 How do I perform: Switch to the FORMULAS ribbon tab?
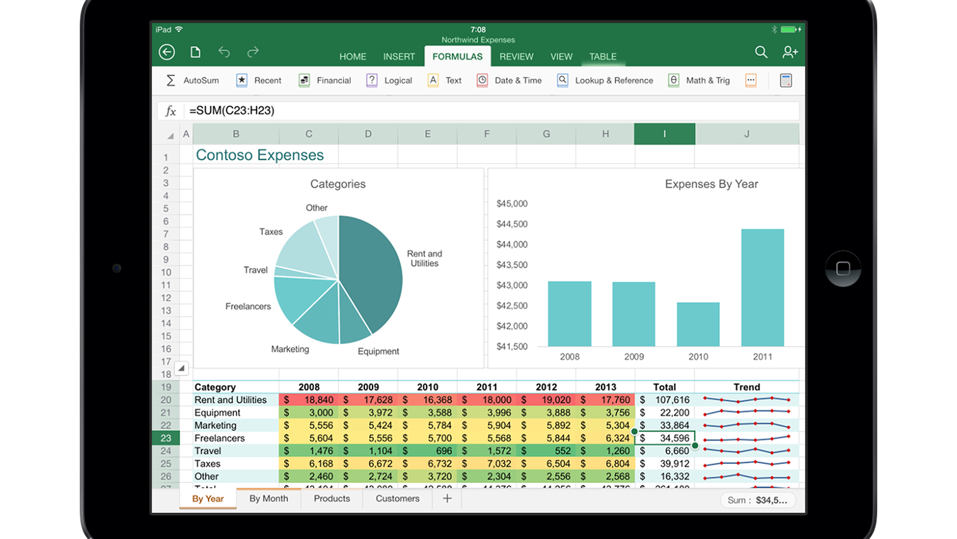tap(457, 56)
